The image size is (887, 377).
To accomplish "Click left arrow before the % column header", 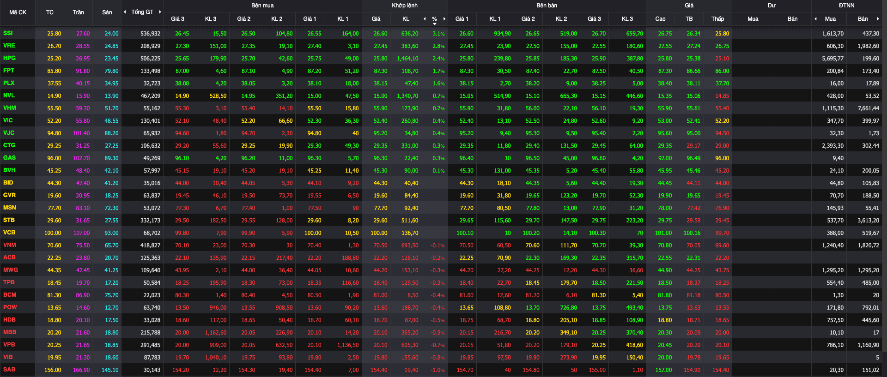I will coord(425,19).
